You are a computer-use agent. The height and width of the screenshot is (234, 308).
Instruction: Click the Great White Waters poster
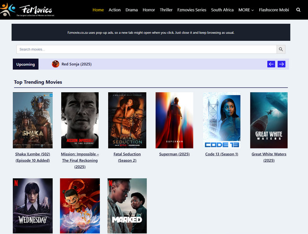[x=269, y=120]
